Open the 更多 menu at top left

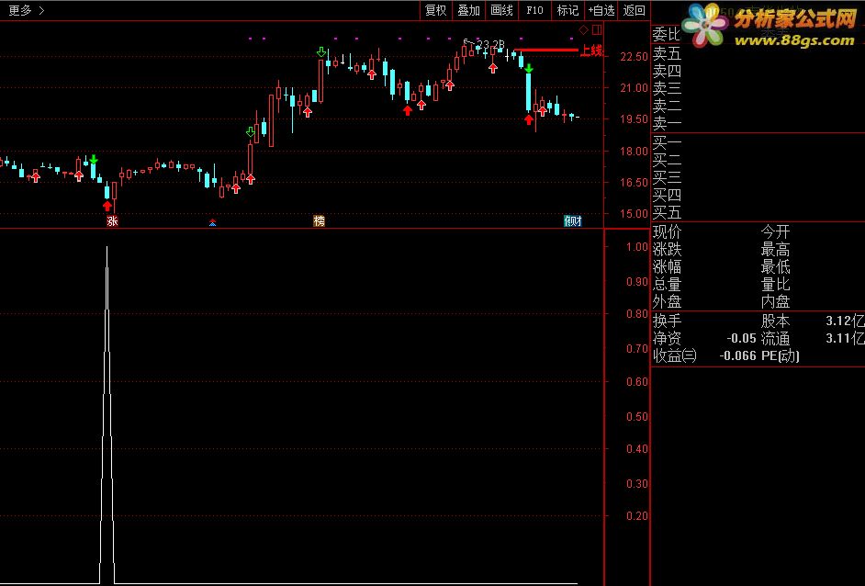27,10
